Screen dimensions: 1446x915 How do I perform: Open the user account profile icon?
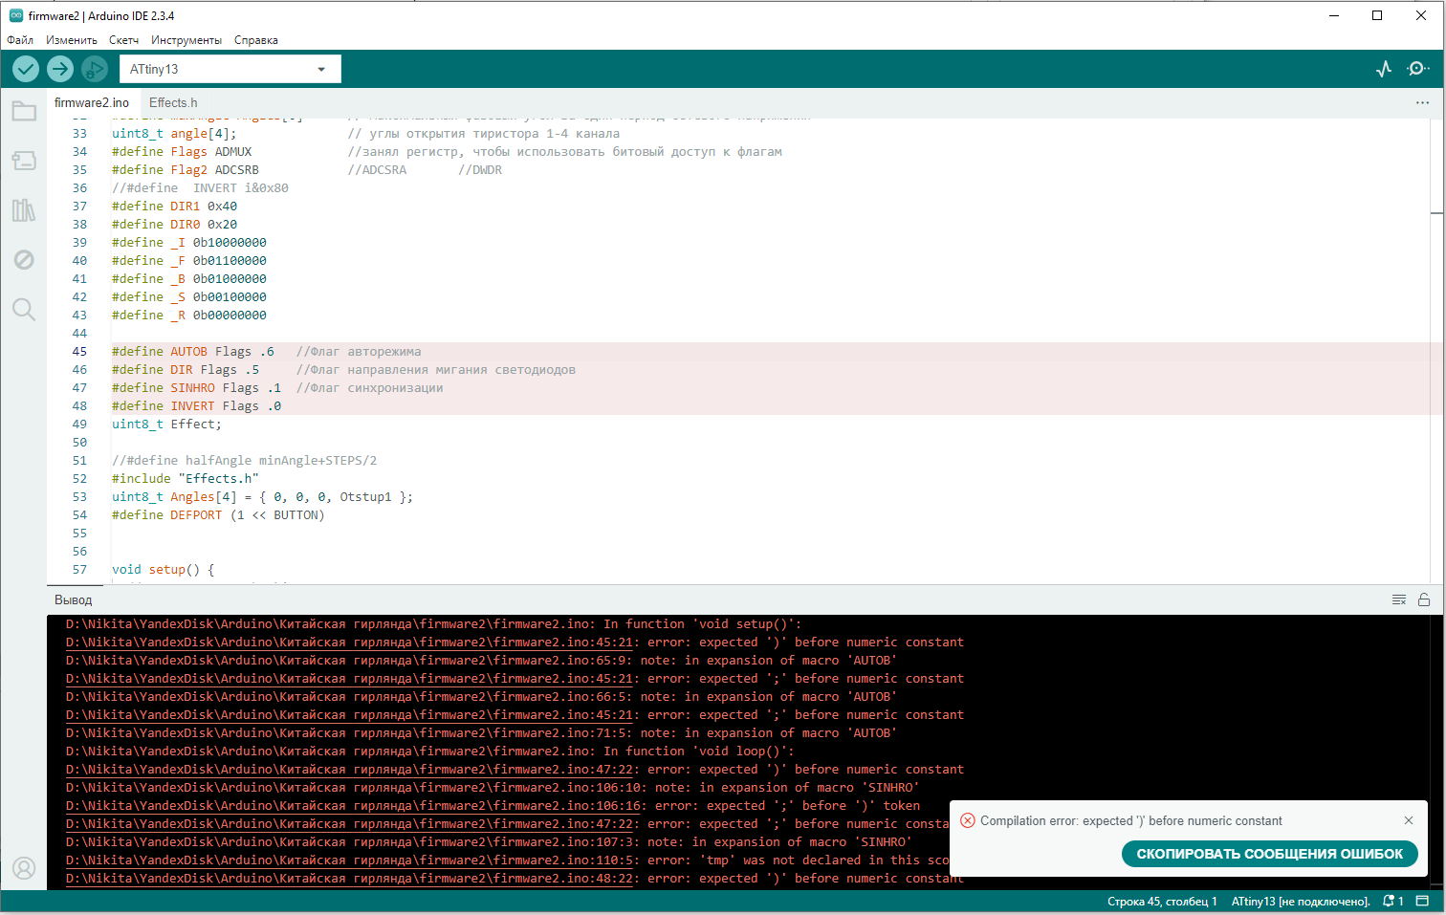click(24, 868)
